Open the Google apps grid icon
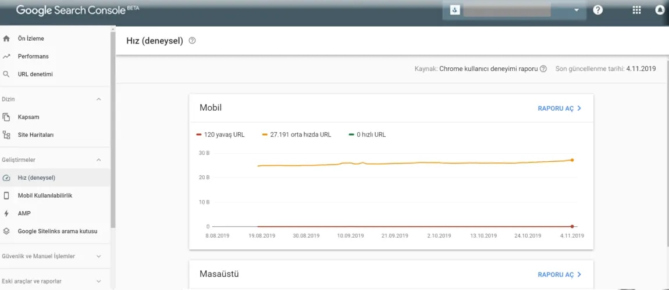The height and width of the screenshot is (290, 669). (x=636, y=10)
